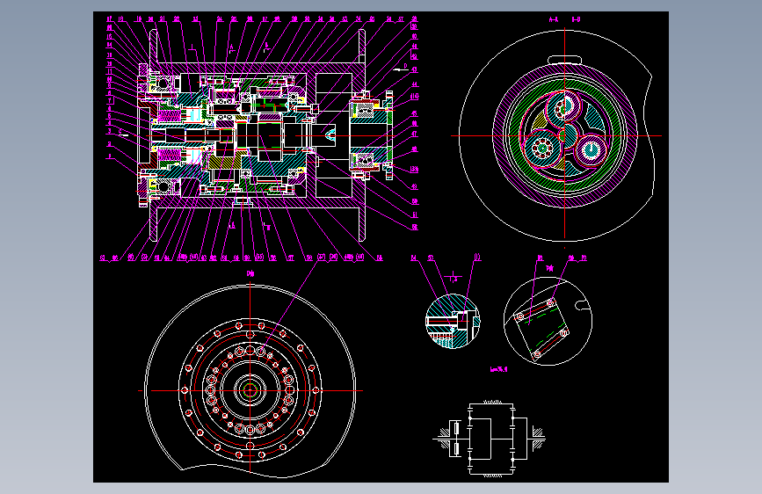
Task: Click the B-B section label above the planetary view
Action: point(576,20)
